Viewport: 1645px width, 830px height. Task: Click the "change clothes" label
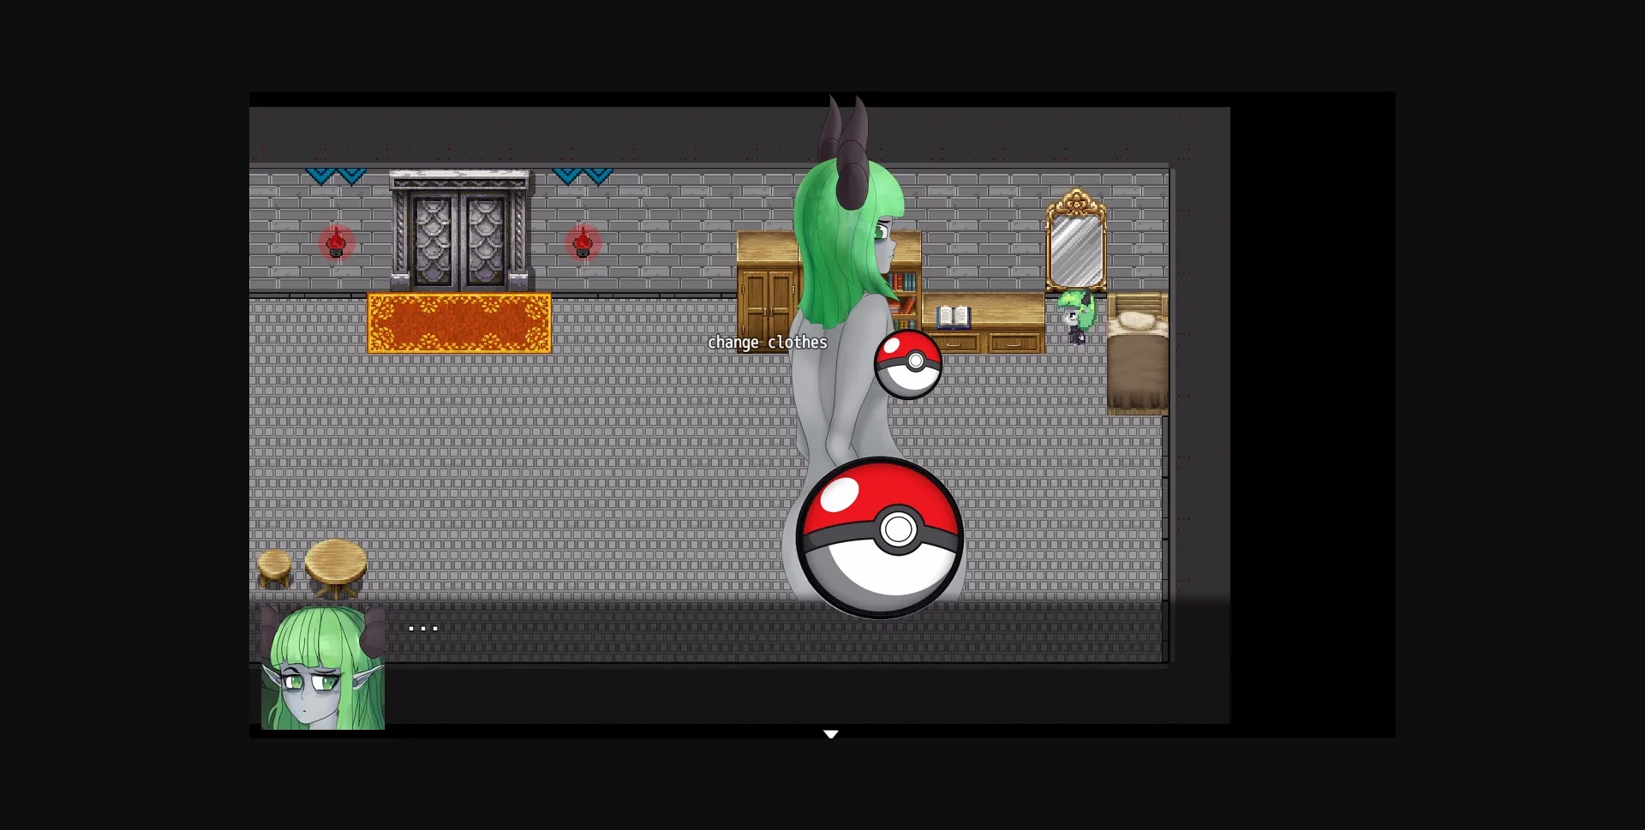767,343
